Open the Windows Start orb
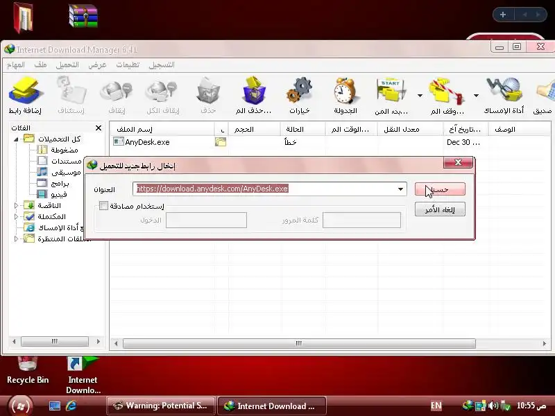This screenshot has width=555, height=416. tap(20, 406)
